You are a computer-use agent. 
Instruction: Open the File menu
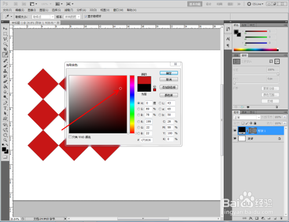8,10
